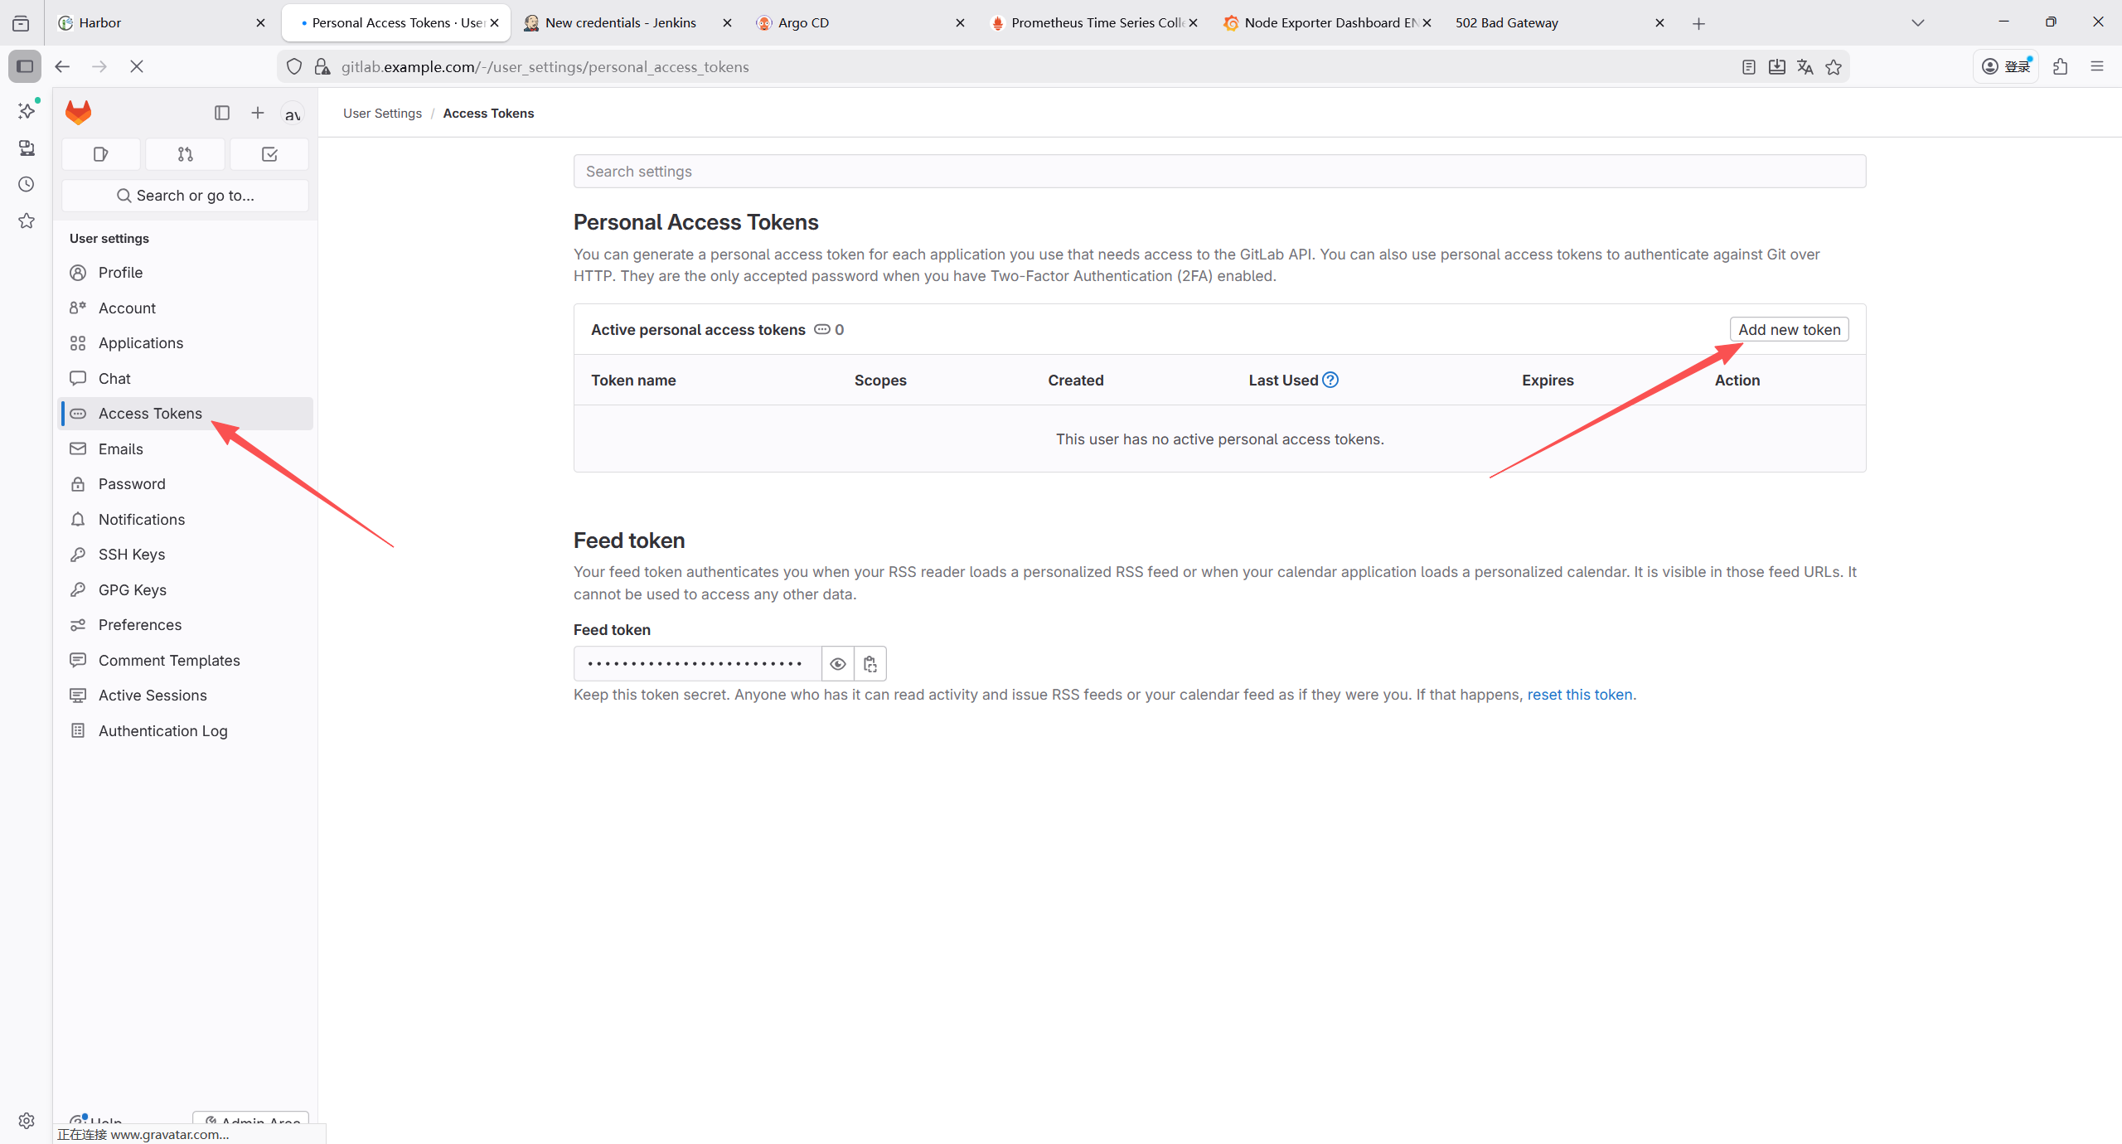Bookmark this page with star icon
The height and width of the screenshot is (1144, 2122).
point(1834,67)
